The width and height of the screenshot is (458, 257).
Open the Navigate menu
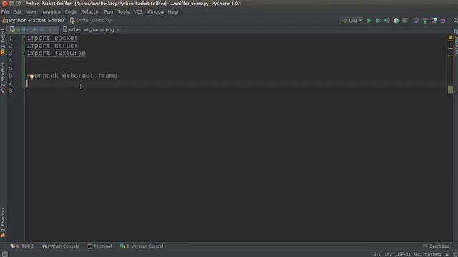[51, 12]
